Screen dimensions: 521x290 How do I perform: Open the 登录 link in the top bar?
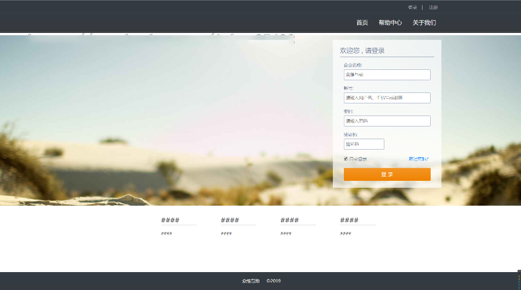pyautogui.click(x=412, y=8)
